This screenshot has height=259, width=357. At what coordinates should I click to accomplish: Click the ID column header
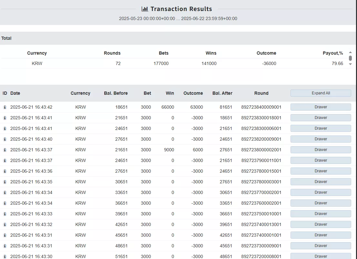(x=5, y=93)
